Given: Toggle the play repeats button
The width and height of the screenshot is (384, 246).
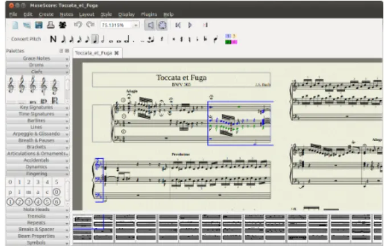Looking at the screenshot, I should pyautogui.click(x=205, y=25).
